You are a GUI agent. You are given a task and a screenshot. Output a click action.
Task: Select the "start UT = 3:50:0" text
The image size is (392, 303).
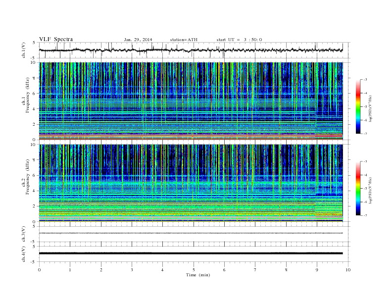(239, 40)
